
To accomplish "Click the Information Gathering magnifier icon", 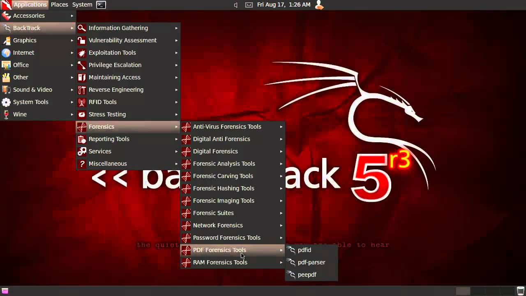I will [x=82, y=28].
